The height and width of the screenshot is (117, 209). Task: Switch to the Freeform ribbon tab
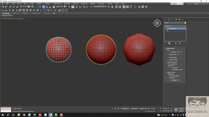(x=15, y=13)
